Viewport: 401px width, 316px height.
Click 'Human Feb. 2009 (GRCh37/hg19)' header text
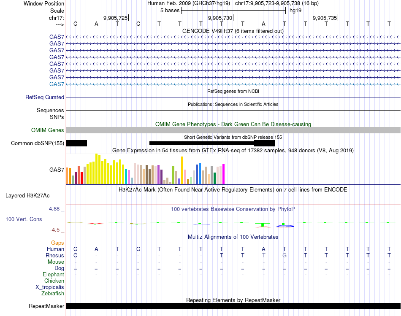[189, 3]
